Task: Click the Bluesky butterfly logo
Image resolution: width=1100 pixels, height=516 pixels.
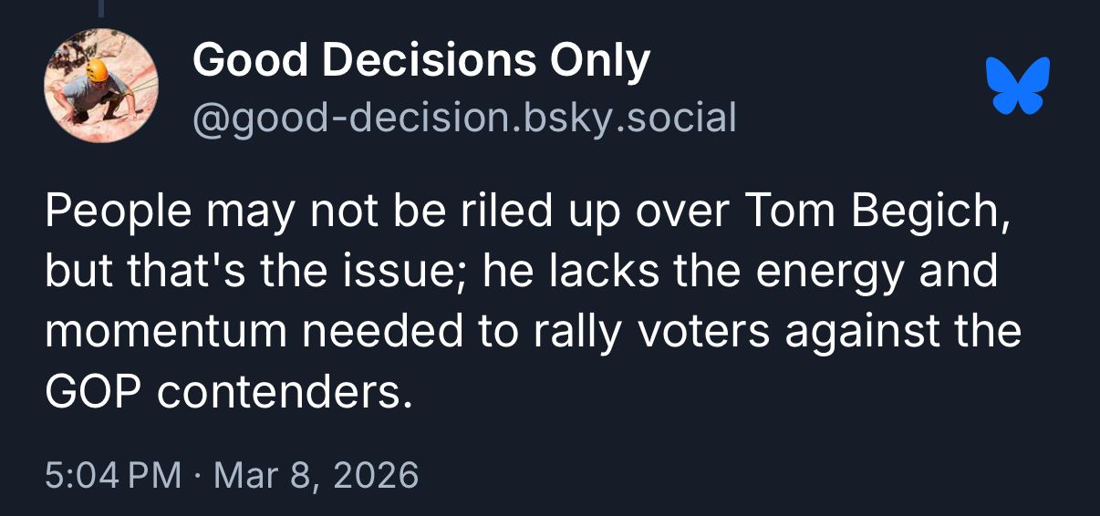Action: click(x=1018, y=85)
